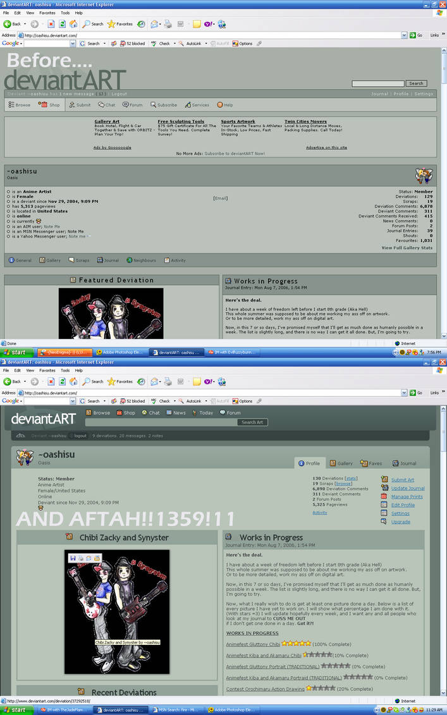Expand Google search box dropdown in top toolbar

[x=73, y=44]
